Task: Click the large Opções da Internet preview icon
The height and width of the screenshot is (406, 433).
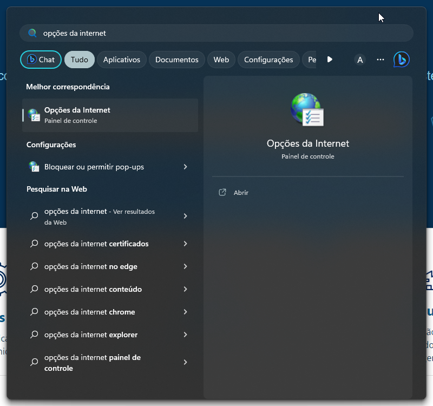Action: pyautogui.click(x=307, y=109)
